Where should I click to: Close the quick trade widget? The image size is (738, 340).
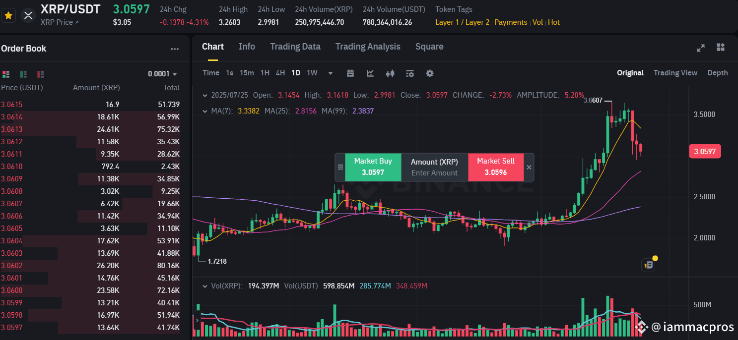[x=529, y=168]
